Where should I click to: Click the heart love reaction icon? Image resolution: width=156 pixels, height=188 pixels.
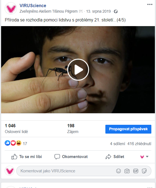coord(13,143)
